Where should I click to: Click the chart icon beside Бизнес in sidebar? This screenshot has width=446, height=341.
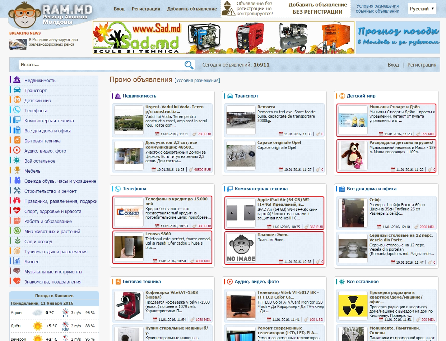click(17, 261)
